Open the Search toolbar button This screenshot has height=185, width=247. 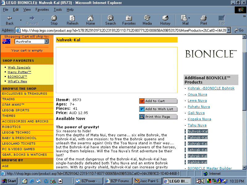(111, 20)
